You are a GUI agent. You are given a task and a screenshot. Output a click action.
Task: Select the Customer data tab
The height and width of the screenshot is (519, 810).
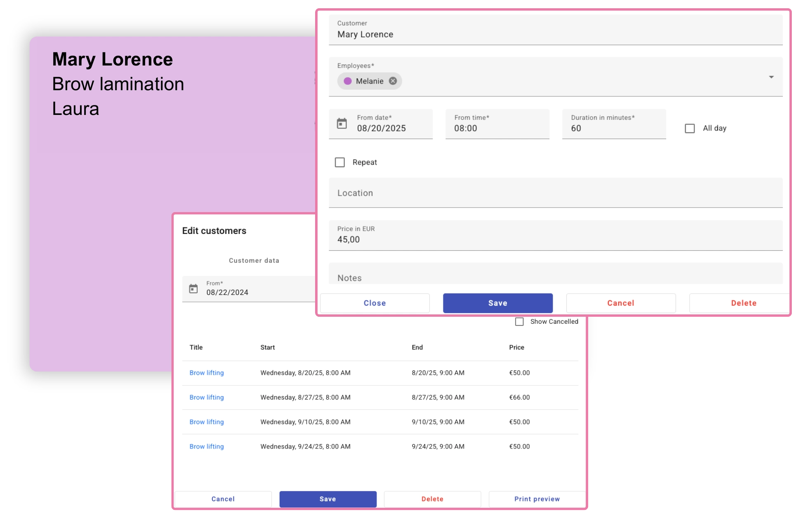tap(254, 260)
